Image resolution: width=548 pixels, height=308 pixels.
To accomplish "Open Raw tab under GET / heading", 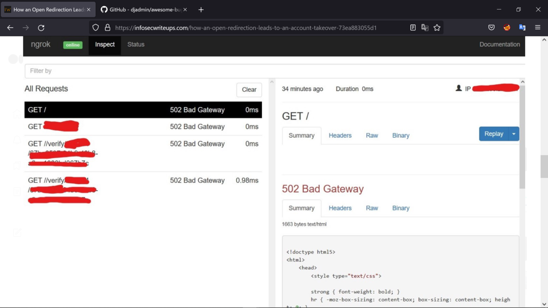I will click(372, 136).
